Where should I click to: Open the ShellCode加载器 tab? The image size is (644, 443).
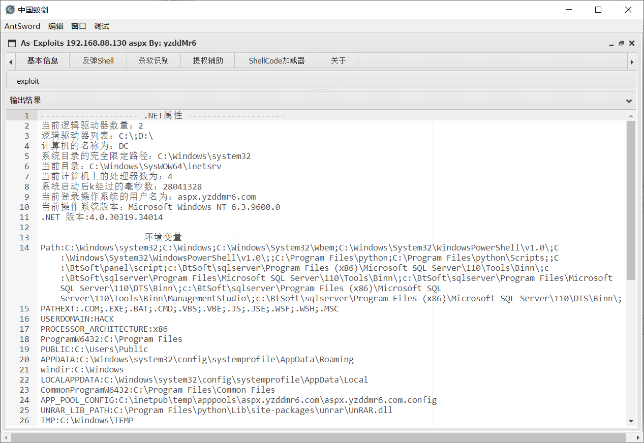(x=276, y=60)
